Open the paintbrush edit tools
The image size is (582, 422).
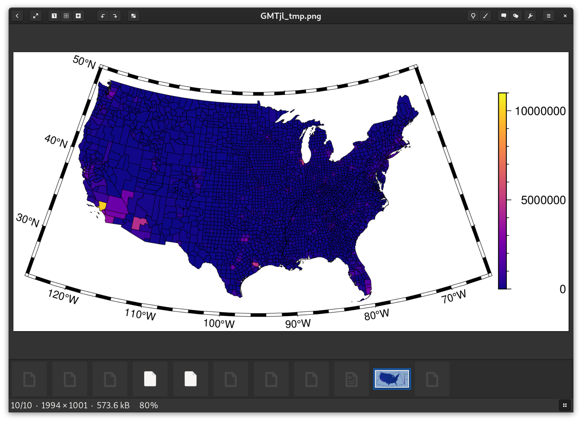(x=485, y=16)
